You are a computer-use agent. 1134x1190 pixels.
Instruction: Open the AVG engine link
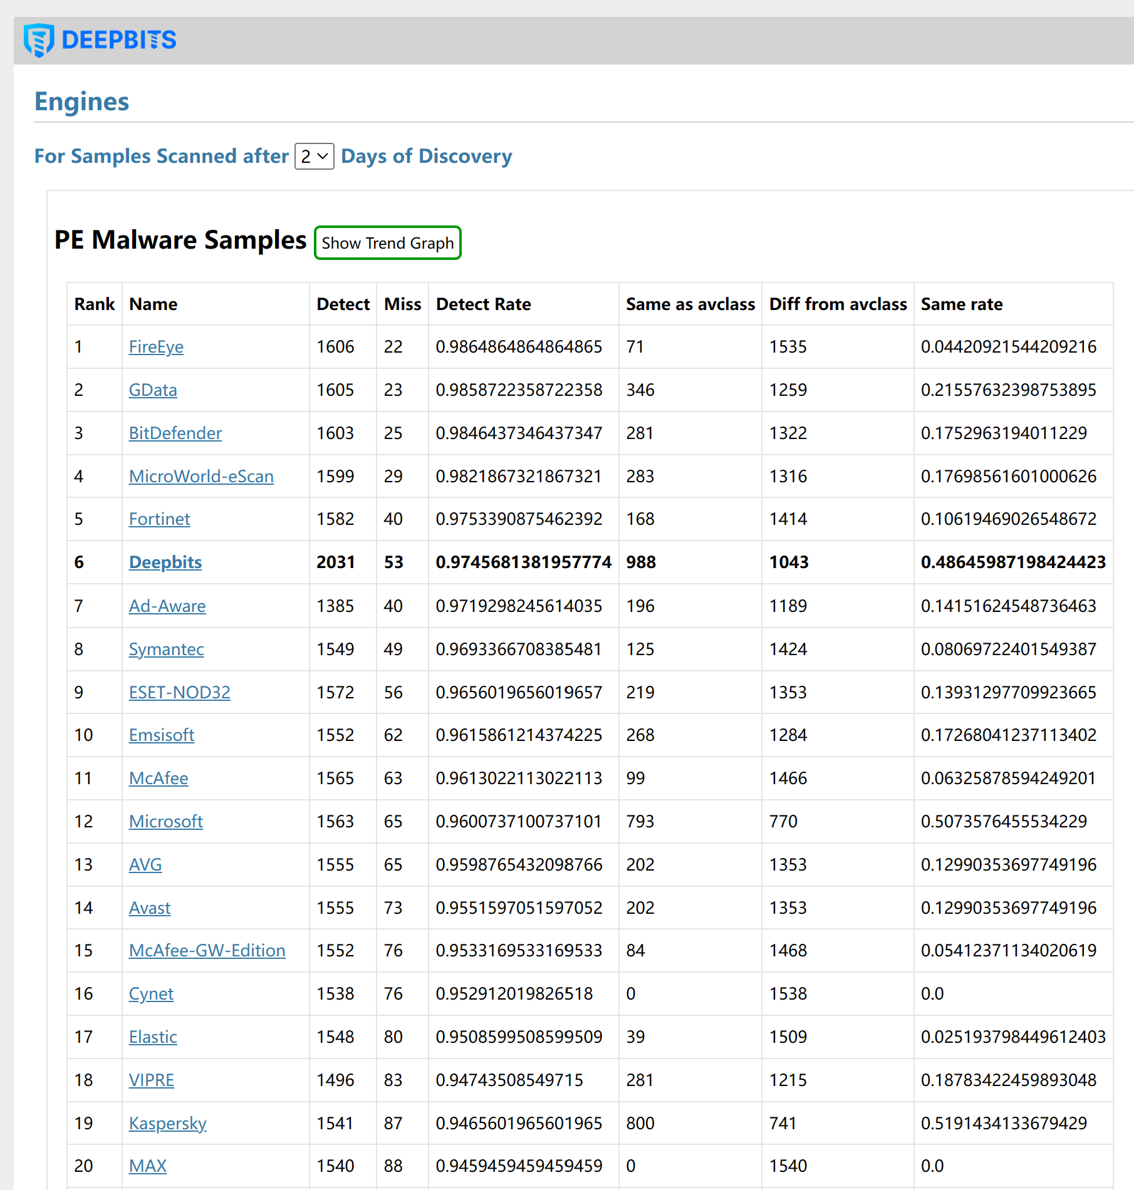145,864
